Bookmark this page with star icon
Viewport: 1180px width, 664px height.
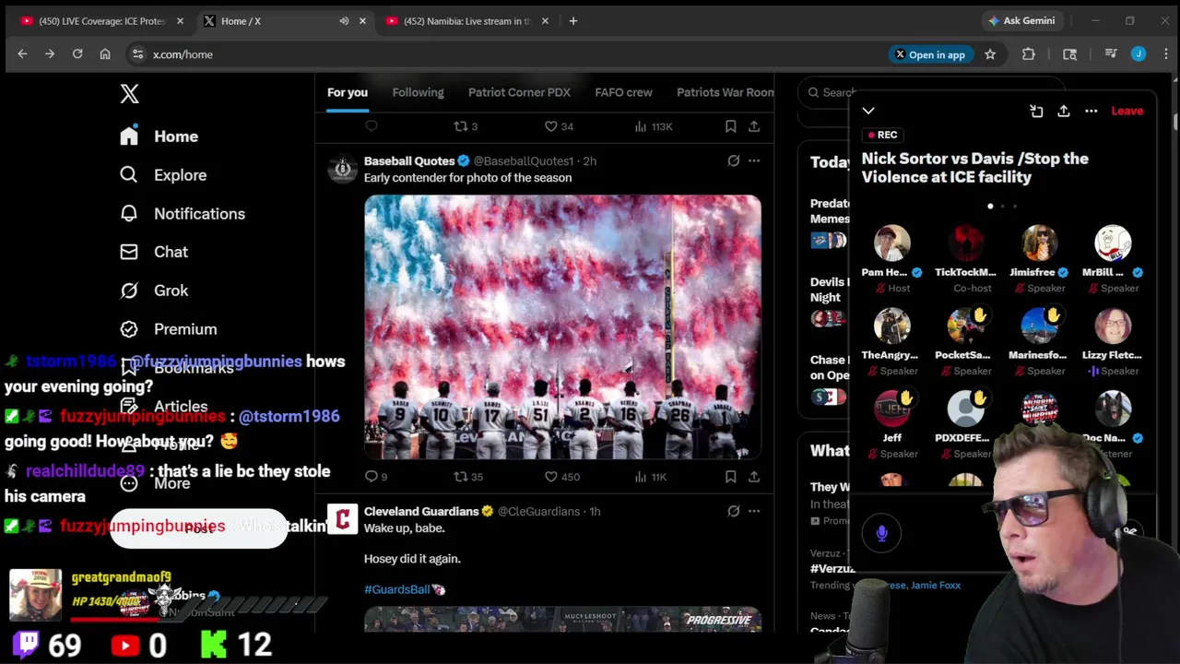click(990, 54)
